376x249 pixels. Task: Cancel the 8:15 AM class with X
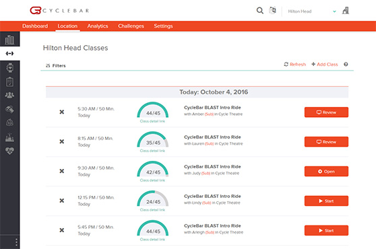click(x=61, y=141)
